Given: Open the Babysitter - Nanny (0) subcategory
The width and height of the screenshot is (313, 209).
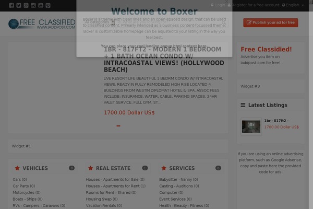Looking at the screenshot, I should coord(178,179).
